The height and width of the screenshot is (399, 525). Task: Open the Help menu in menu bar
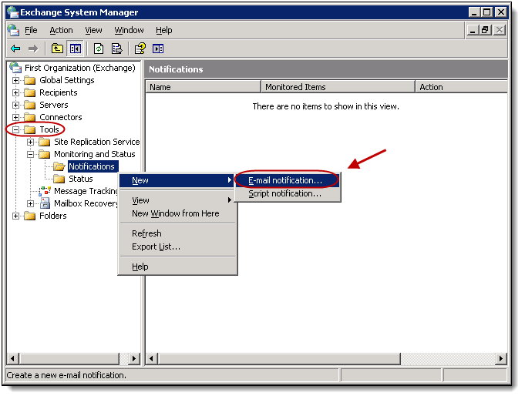click(164, 31)
